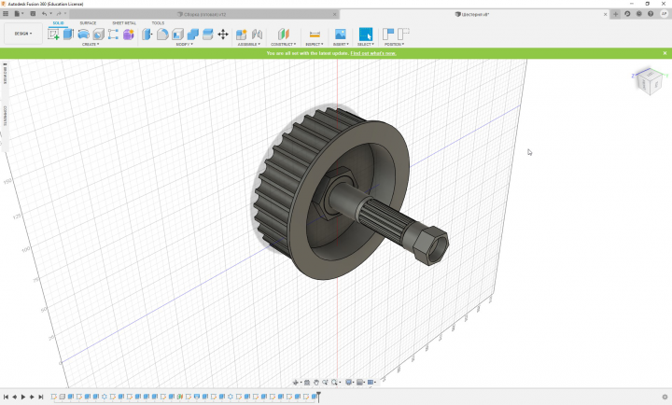Click the ViewCube in the viewport corner

click(650, 81)
